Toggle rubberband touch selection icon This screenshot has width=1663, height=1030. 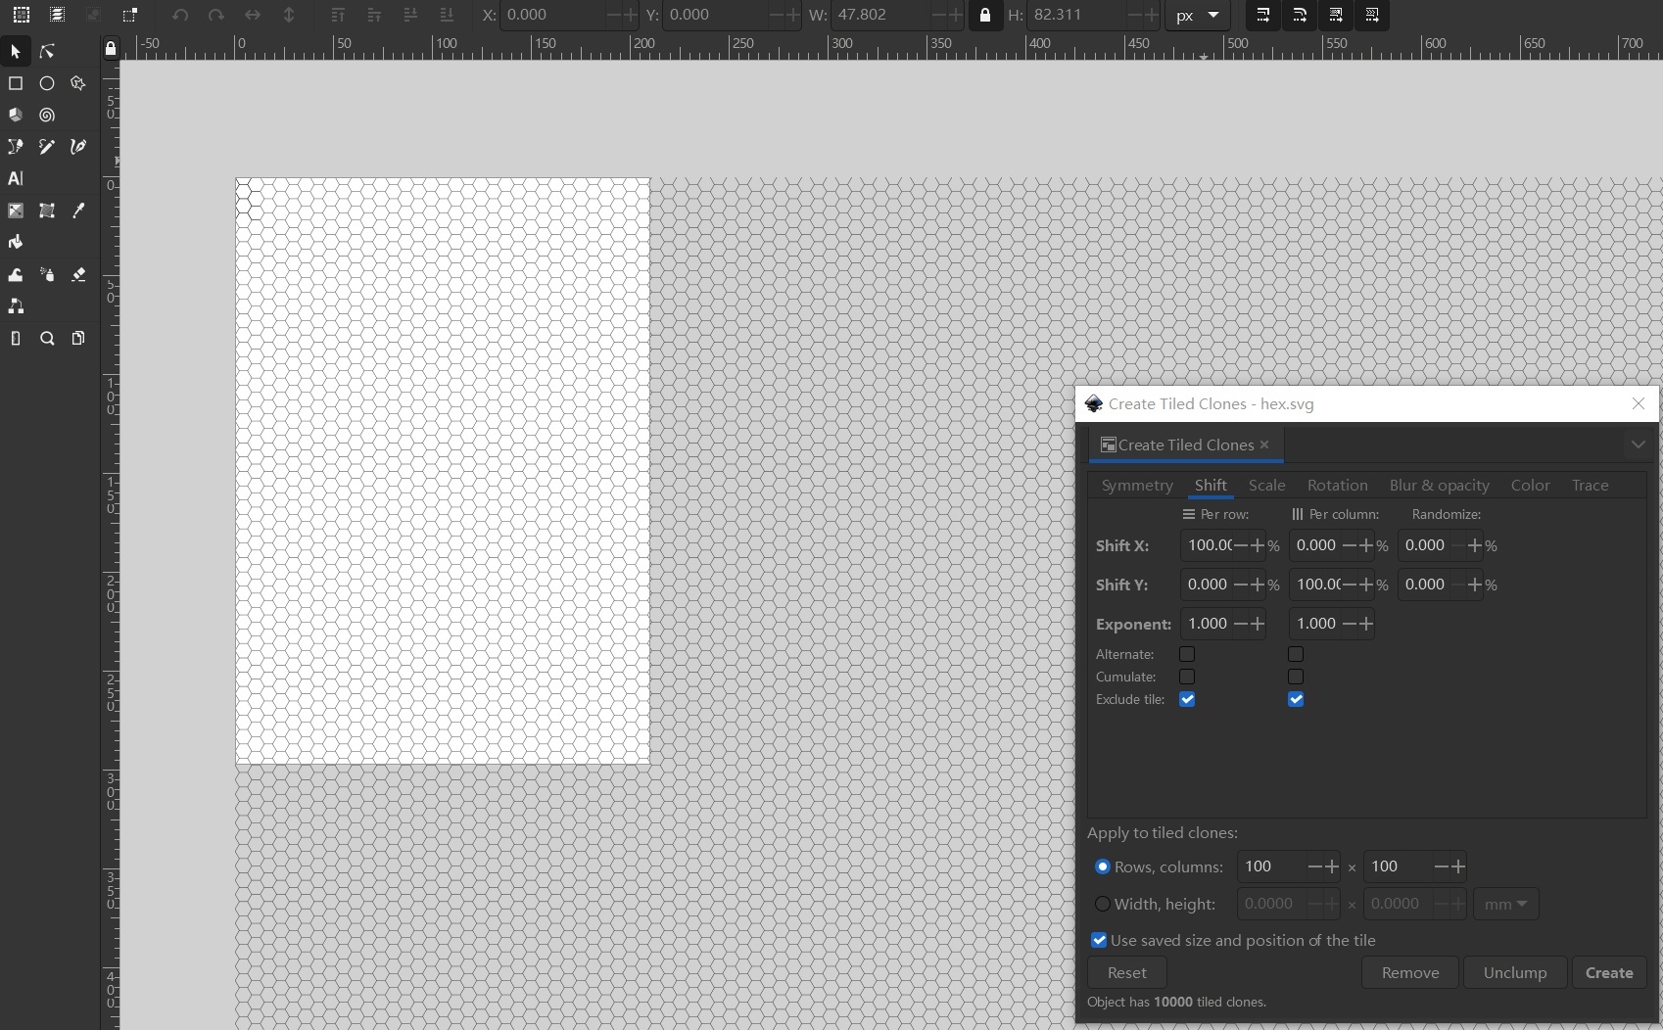[129, 15]
